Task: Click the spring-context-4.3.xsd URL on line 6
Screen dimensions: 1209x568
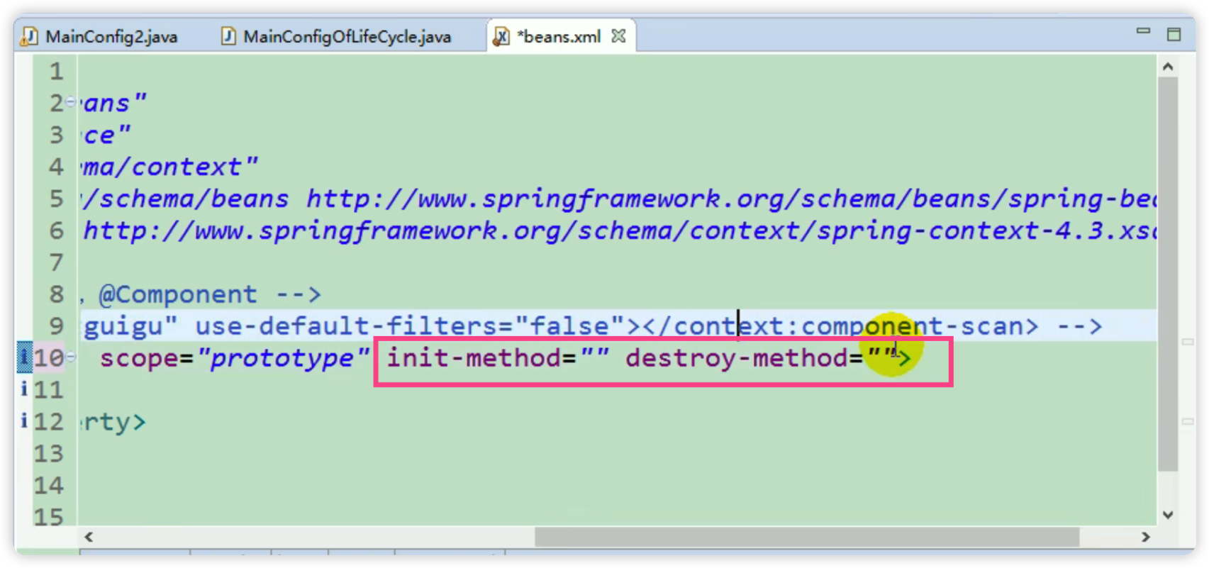Action: [620, 230]
